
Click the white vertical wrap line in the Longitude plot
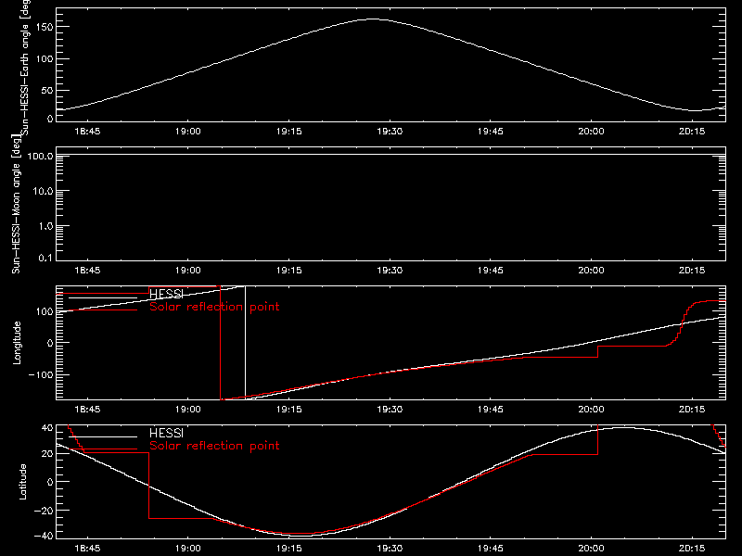[245, 341]
